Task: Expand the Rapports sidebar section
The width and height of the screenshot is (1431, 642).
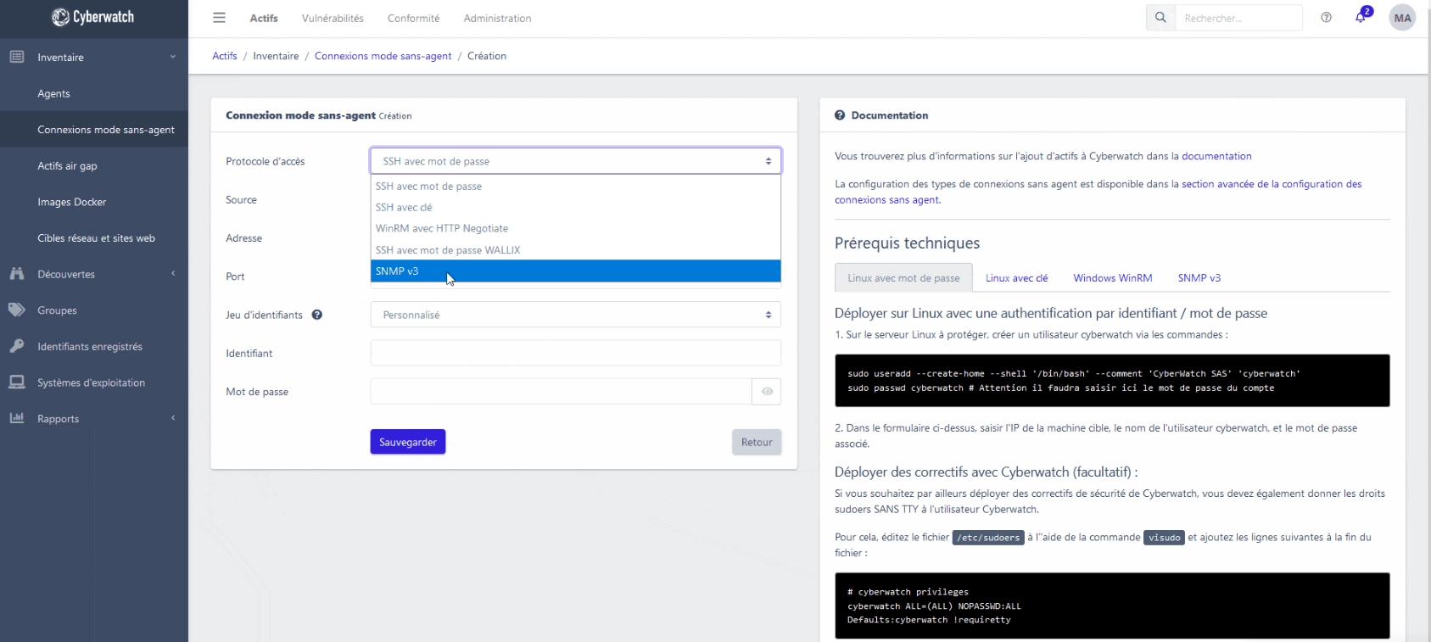Action: 173,418
